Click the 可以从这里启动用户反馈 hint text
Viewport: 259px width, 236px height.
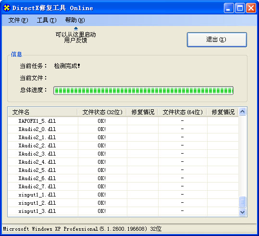pyautogui.click(x=75, y=38)
